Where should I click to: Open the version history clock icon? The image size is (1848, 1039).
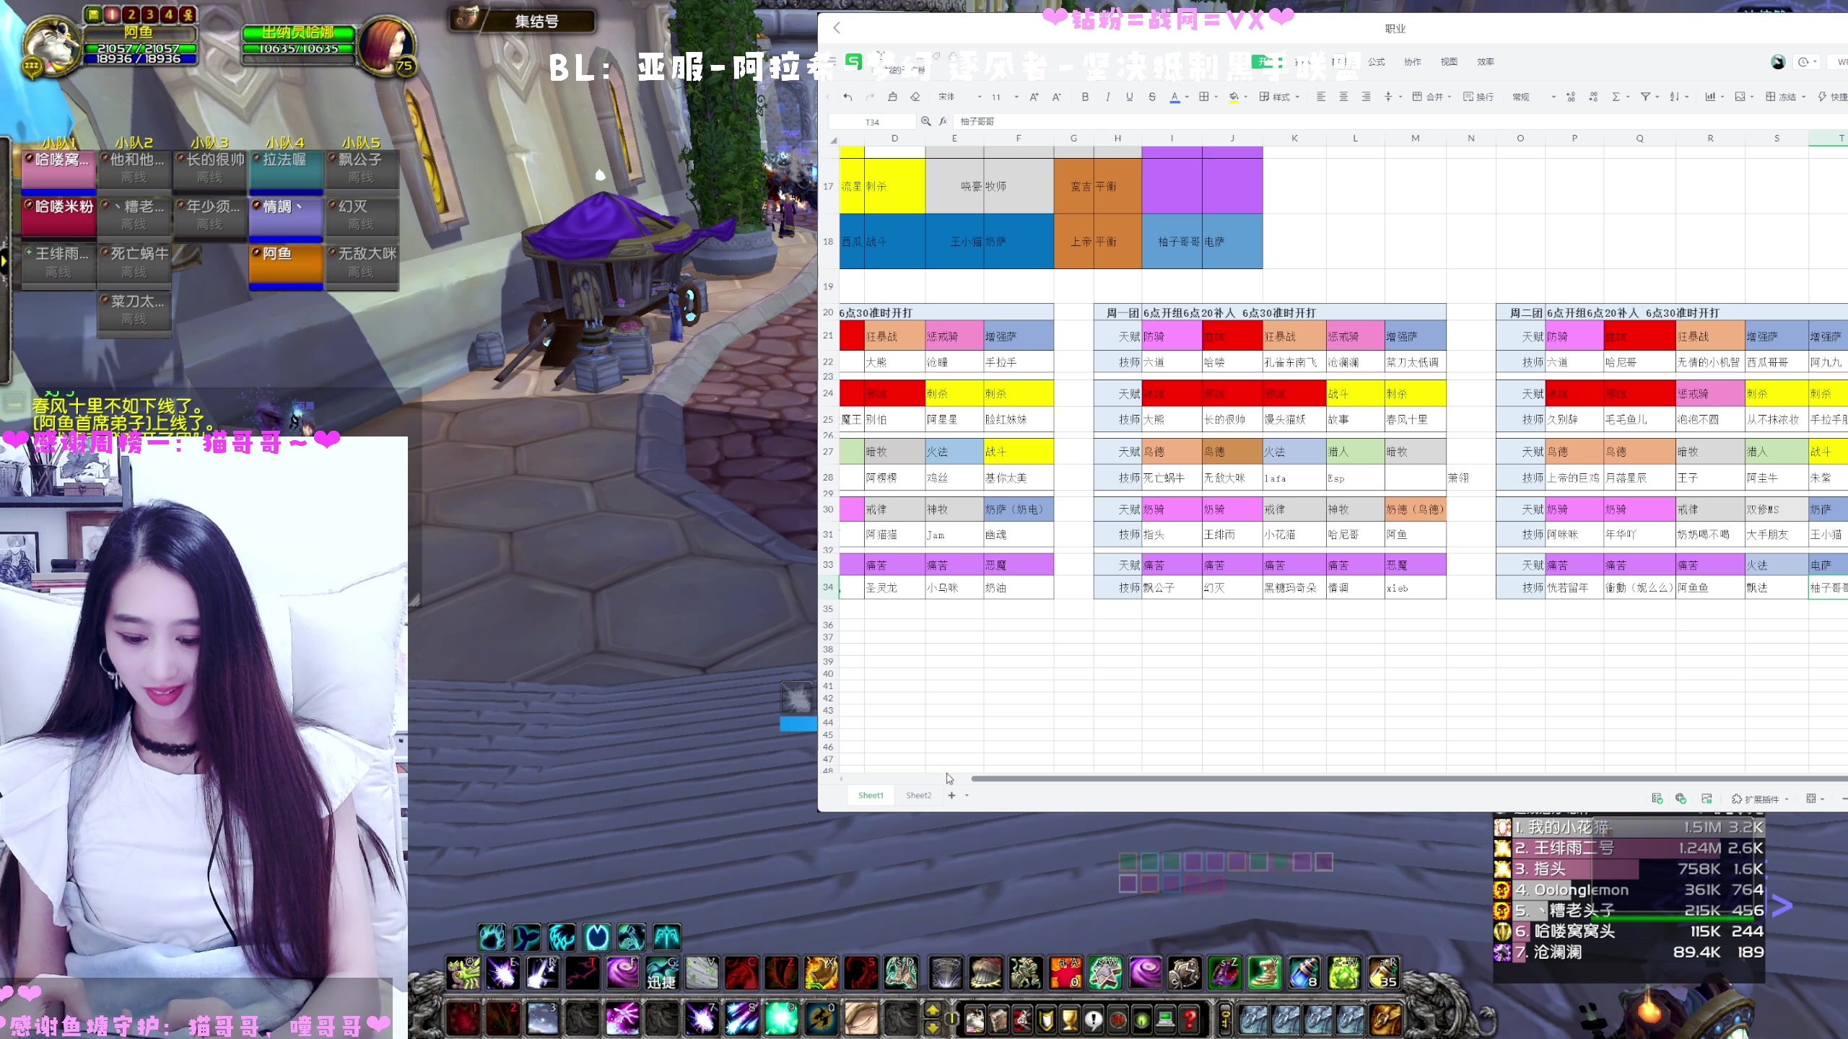[x=1803, y=62]
